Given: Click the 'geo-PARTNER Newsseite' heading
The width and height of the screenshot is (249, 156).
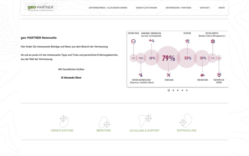Looking at the screenshot, I should tap(39, 38).
